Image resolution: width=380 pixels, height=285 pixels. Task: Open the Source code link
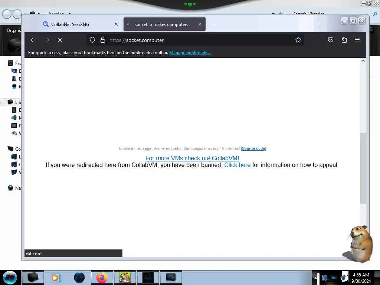(x=253, y=148)
